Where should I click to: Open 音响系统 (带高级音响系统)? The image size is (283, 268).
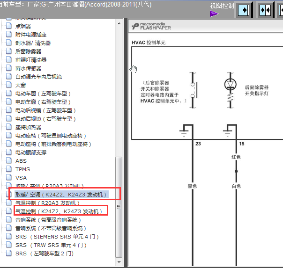pos(48,220)
